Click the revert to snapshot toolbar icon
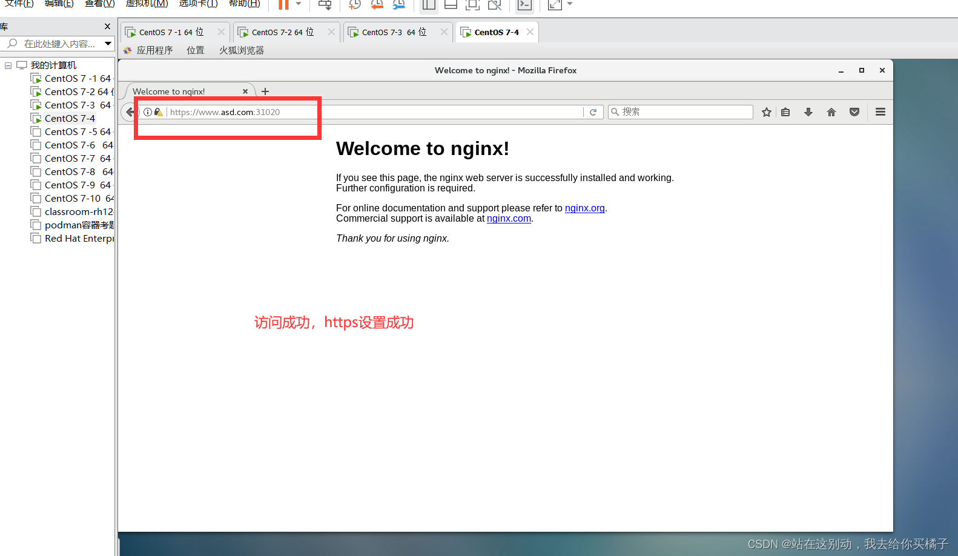This screenshot has height=556, width=958. (377, 4)
